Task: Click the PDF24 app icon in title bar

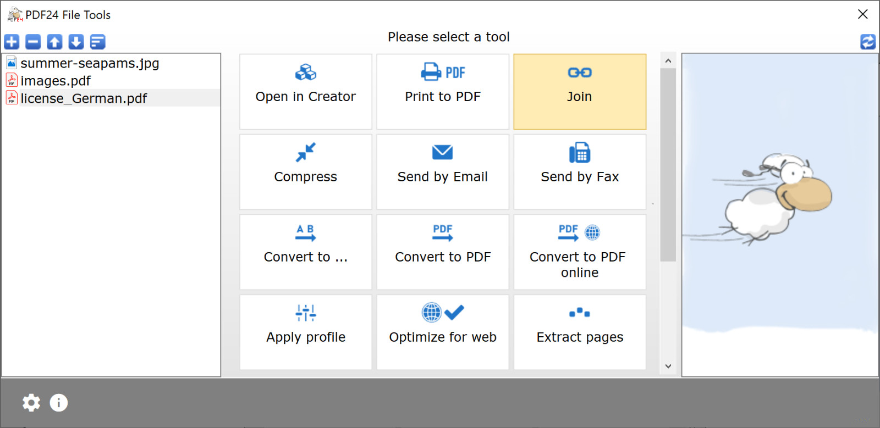Action: [15, 15]
